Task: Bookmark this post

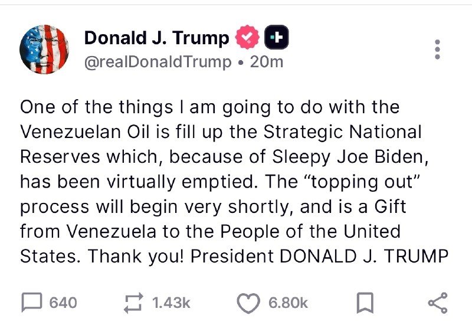Action: [x=365, y=303]
